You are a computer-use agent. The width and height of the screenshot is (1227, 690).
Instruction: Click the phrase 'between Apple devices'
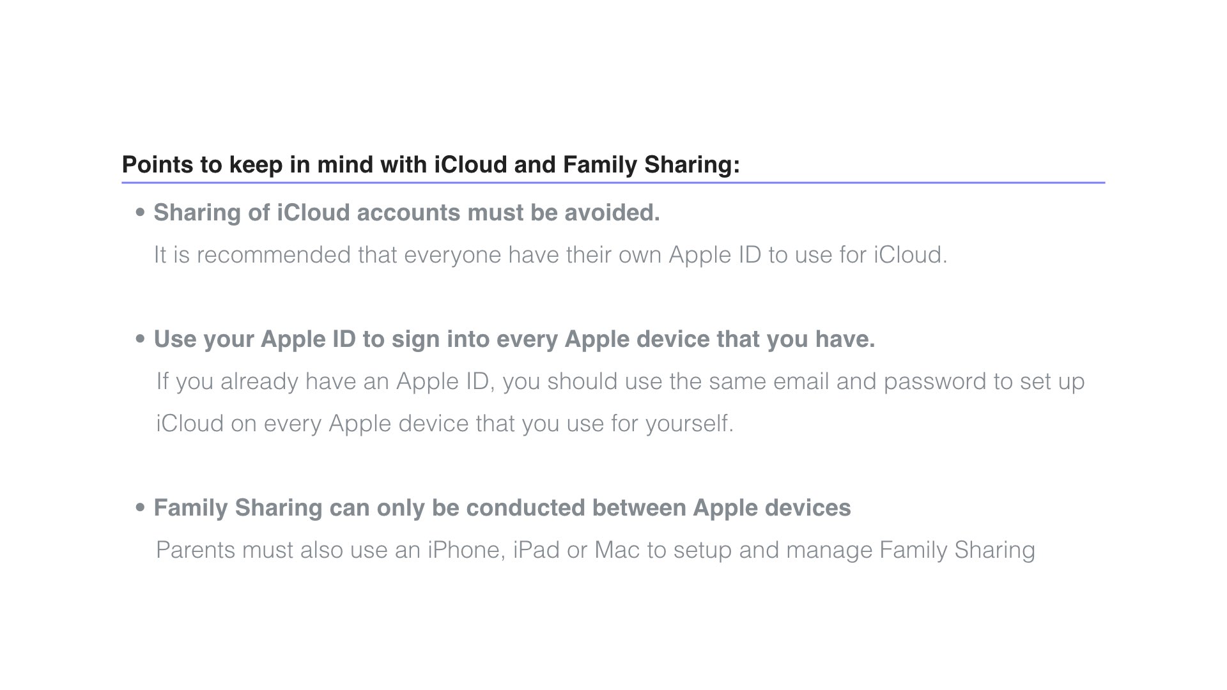click(x=722, y=508)
